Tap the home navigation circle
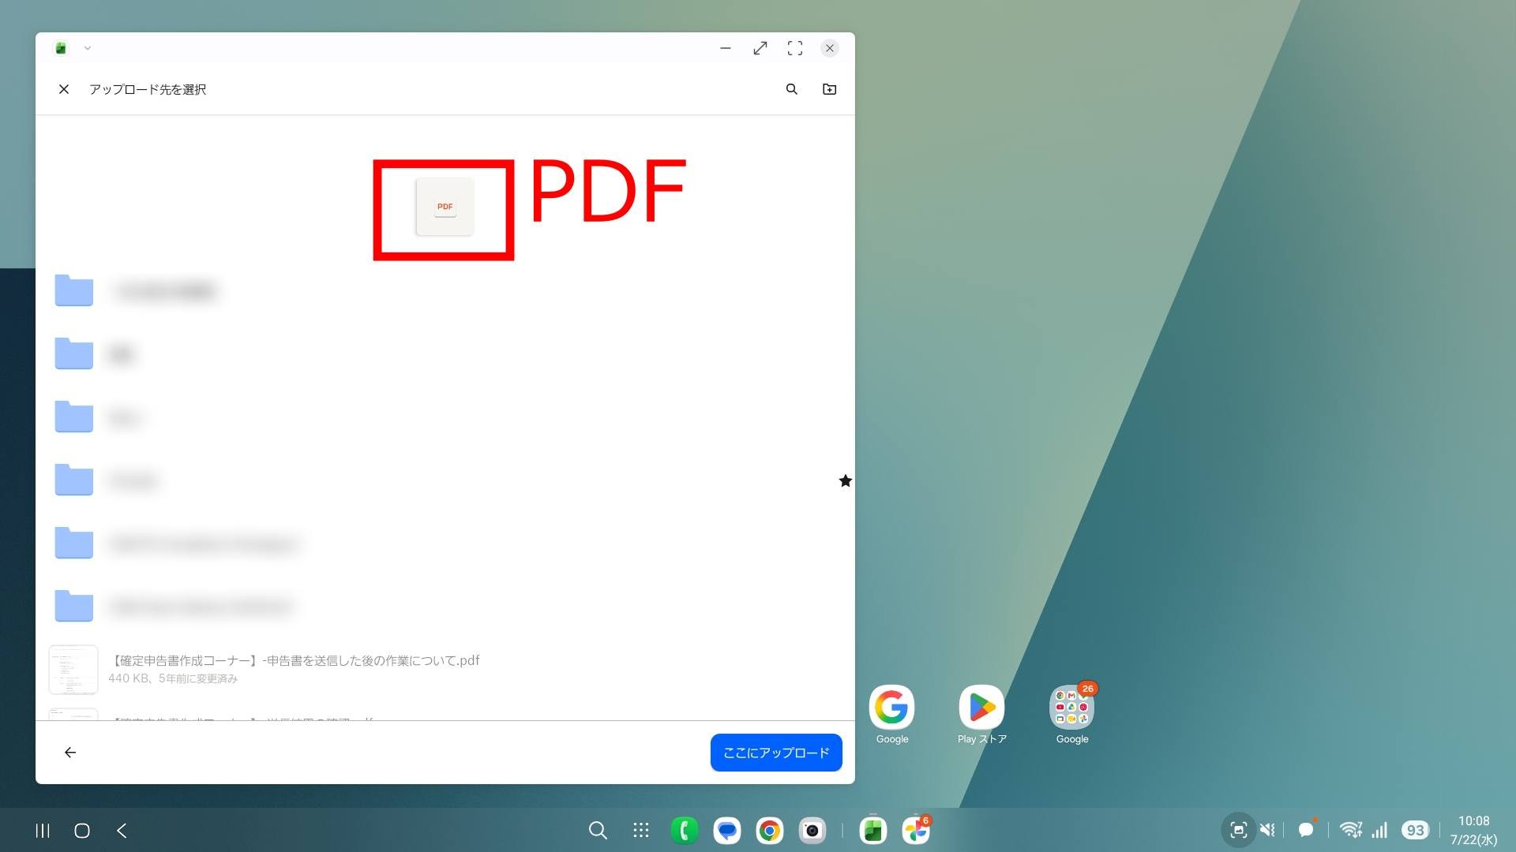The height and width of the screenshot is (852, 1516). coord(82,830)
